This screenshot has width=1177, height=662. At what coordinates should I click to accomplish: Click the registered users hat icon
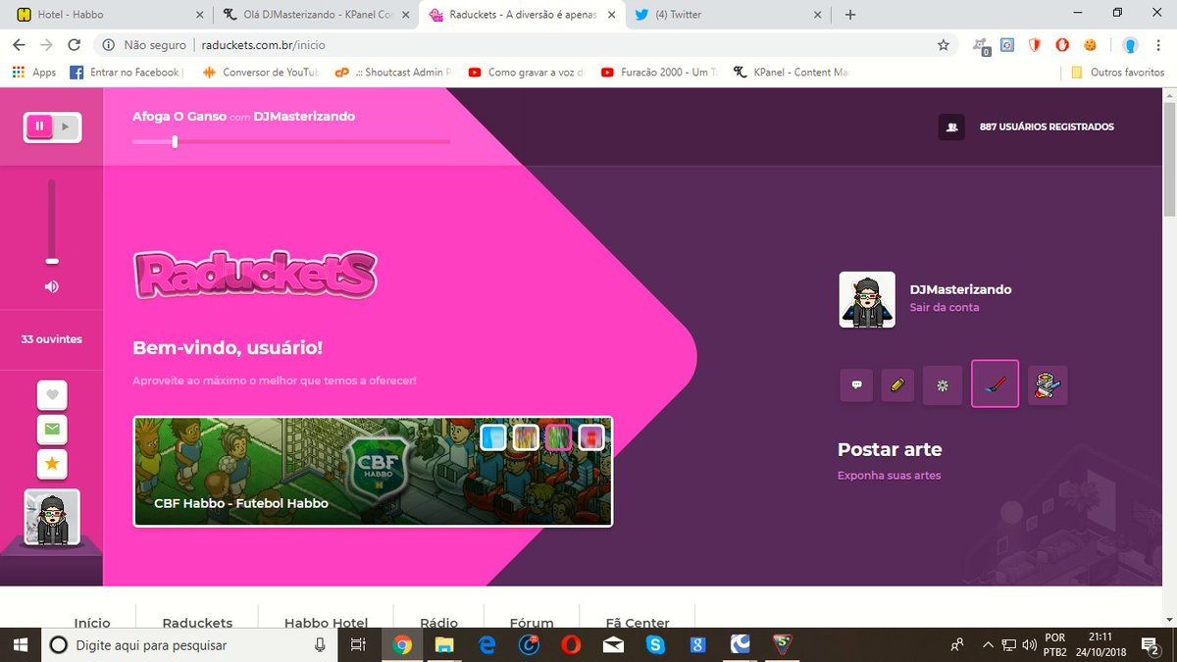951,127
